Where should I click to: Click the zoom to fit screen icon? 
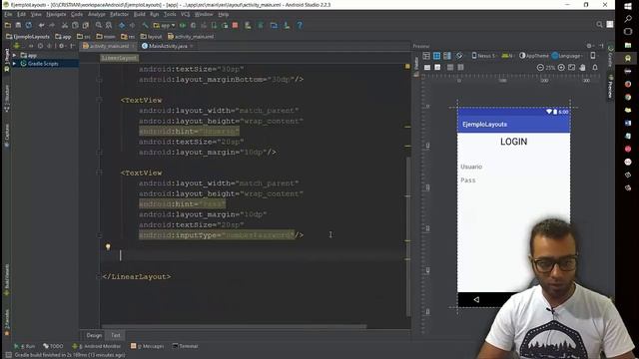click(572, 68)
